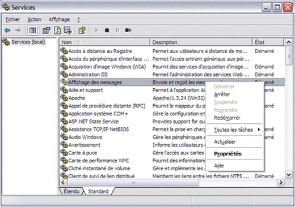Click the vertical scrollbar down arrow
Viewport: 295px width, 207px height.
289,175
